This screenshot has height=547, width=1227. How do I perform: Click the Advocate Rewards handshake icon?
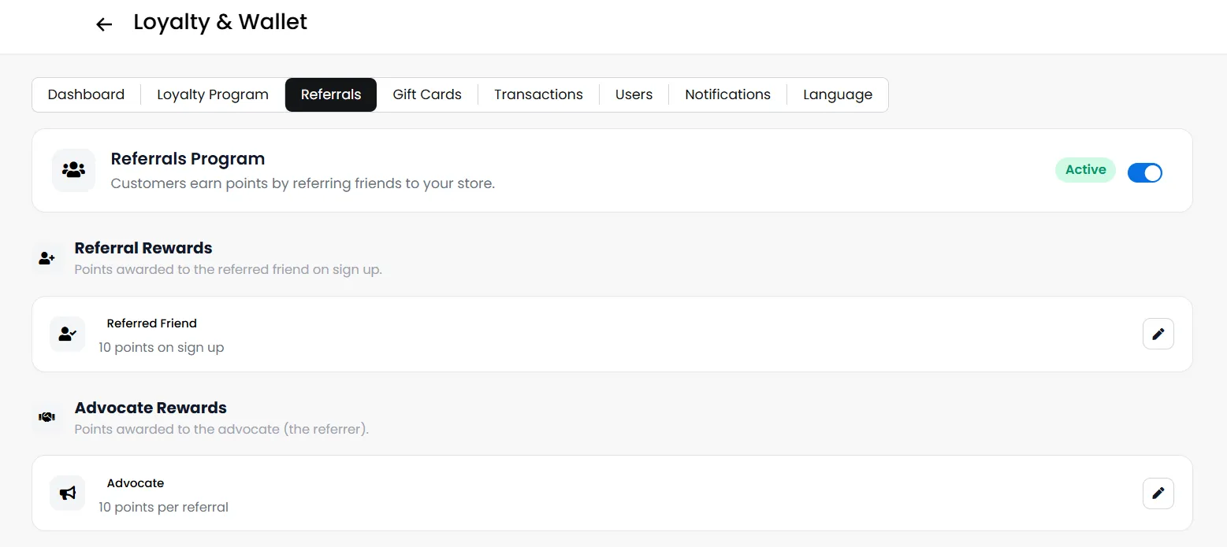[x=47, y=417]
